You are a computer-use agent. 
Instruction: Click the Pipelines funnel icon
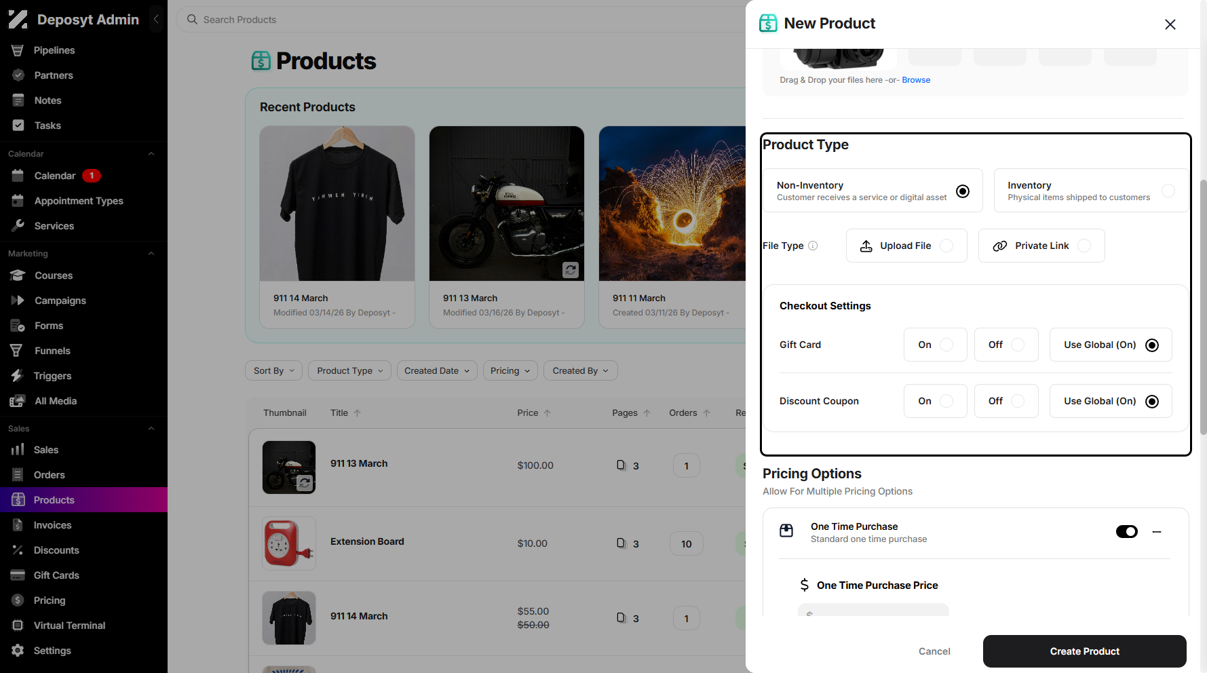(x=18, y=50)
